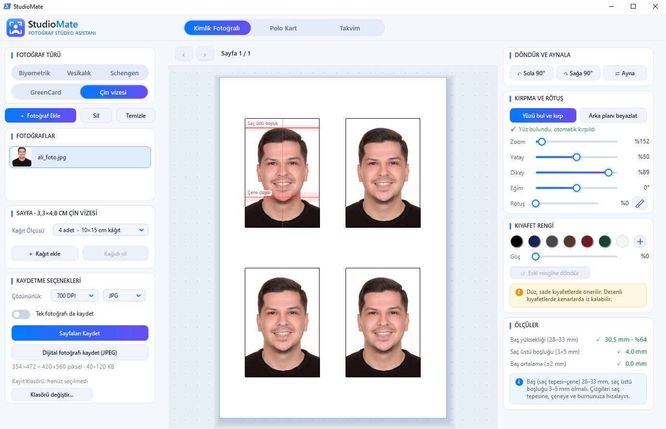Screen dimensions: 666x429
Task: Click the Dikey slider handle
Action: (609, 172)
